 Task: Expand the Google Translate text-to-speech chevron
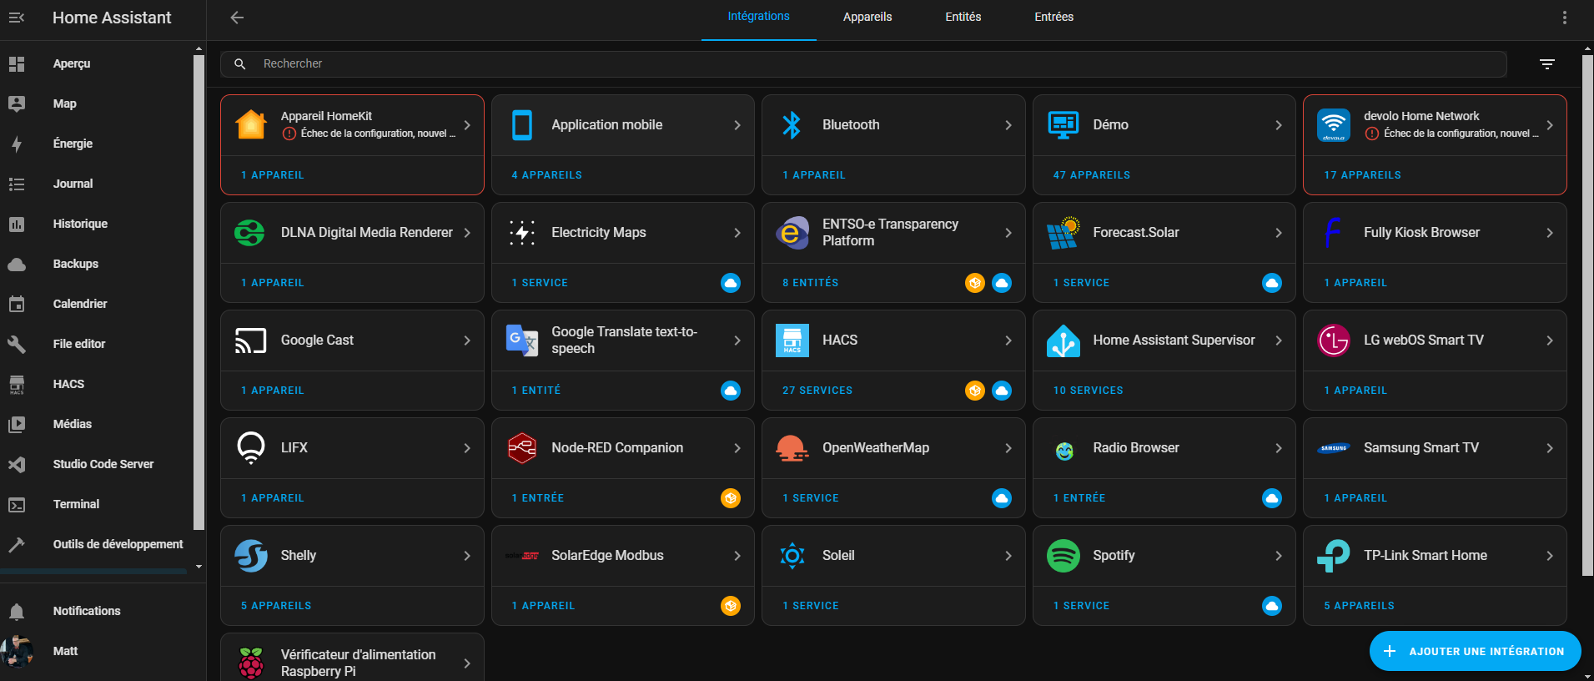(737, 340)
